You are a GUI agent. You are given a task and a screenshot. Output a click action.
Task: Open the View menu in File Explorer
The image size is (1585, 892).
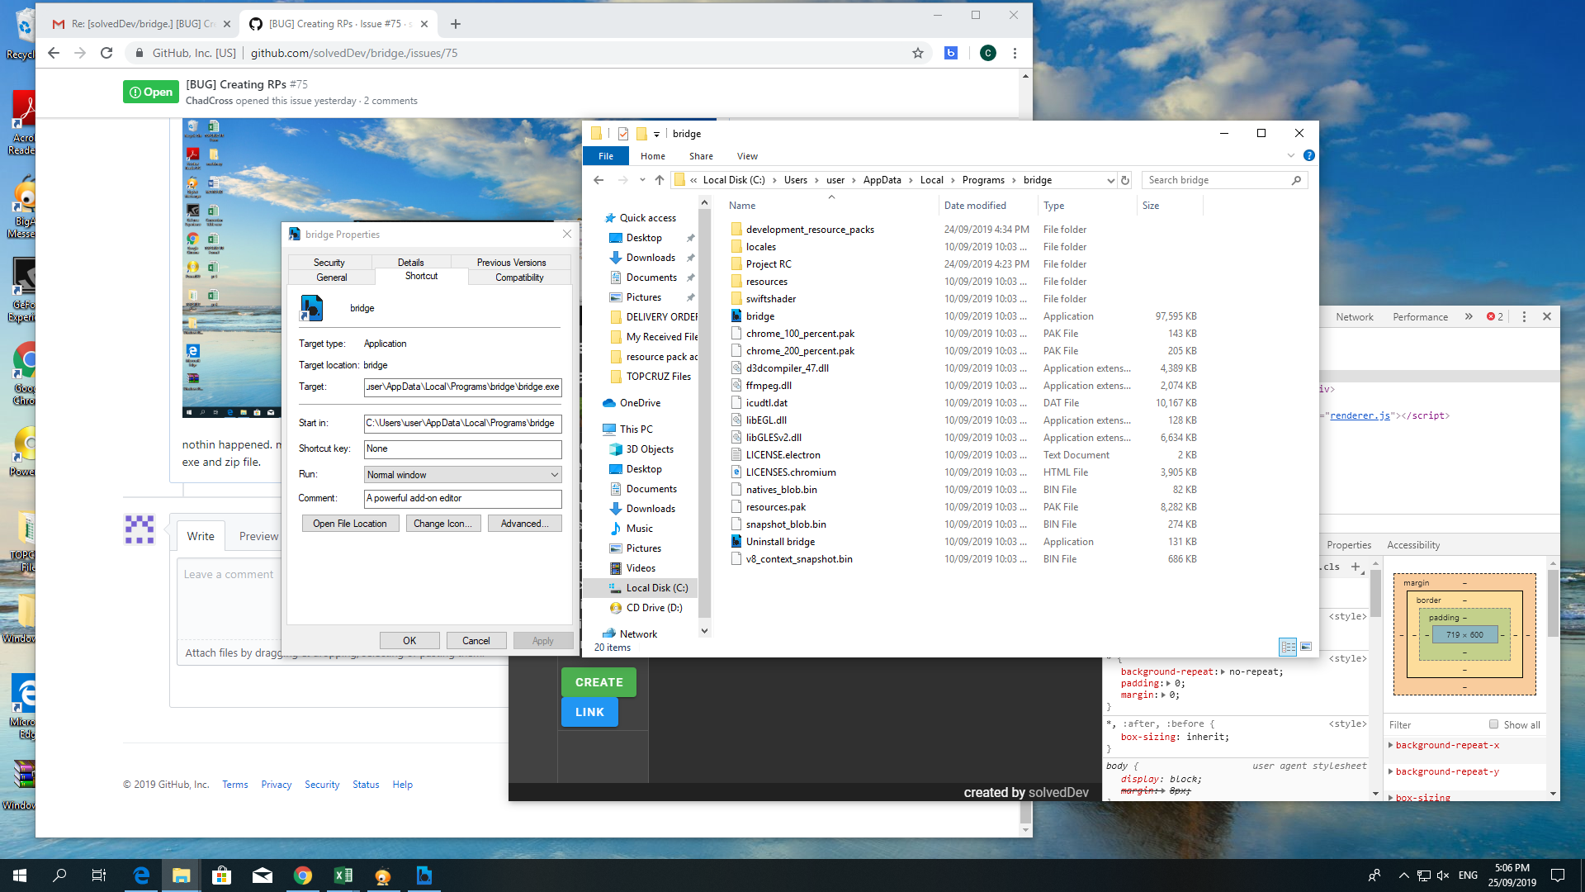746,155
